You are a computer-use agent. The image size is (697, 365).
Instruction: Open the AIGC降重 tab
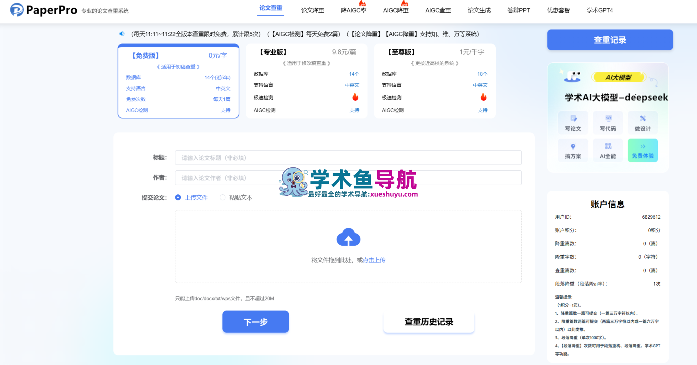pyautogui.click(x=396, y=10)
